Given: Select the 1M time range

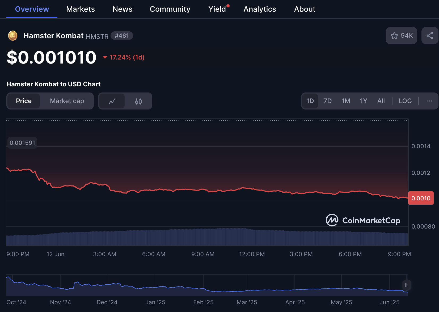Looking at the screenshot, I should point(346,101).
